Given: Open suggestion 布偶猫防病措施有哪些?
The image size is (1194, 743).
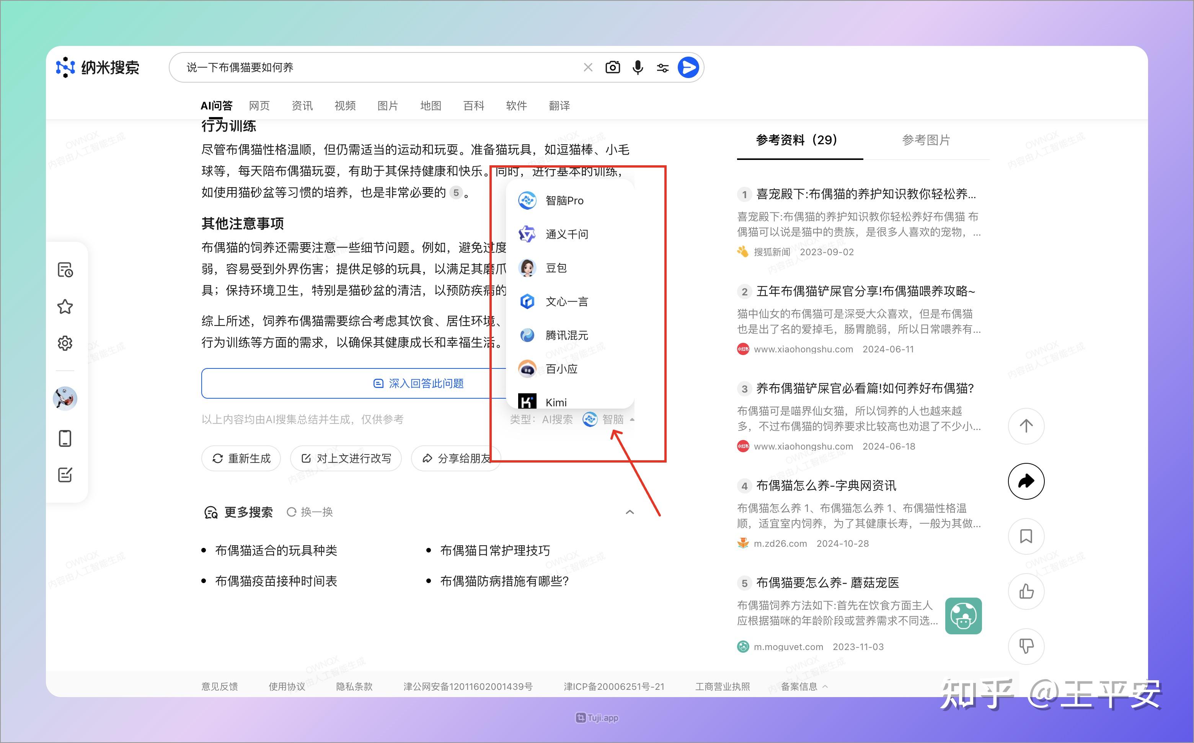Looking at the screenshot, I should [504, 581].
